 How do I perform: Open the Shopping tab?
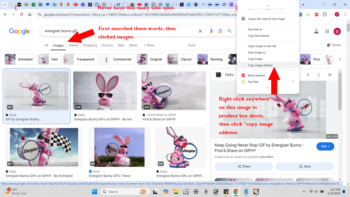[90, 45]
